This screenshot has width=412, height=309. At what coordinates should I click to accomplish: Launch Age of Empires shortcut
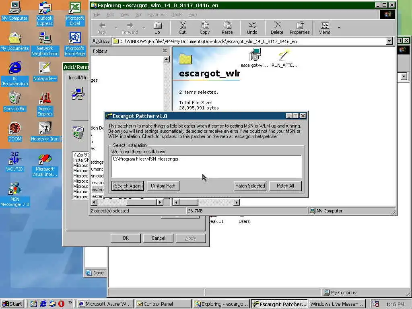pyautogui.click(x=45, y=104)
